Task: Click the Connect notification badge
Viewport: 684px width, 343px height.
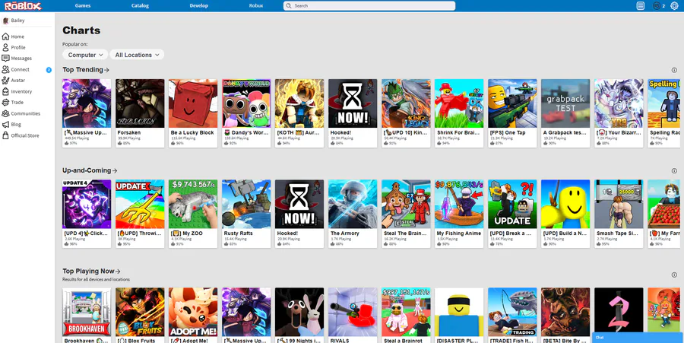Action: tap(49, 70)
